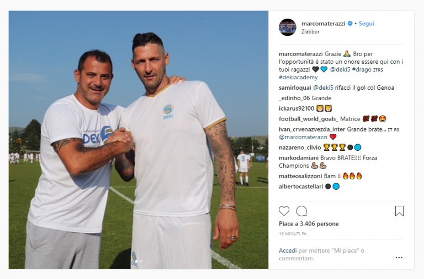Save post with the bookmark icon

pos(399,211)
